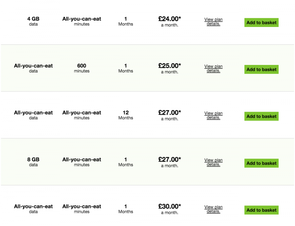
Task: Select All-you-can-eat minutes in £24.00 row
Action: (x=82, y=21)
